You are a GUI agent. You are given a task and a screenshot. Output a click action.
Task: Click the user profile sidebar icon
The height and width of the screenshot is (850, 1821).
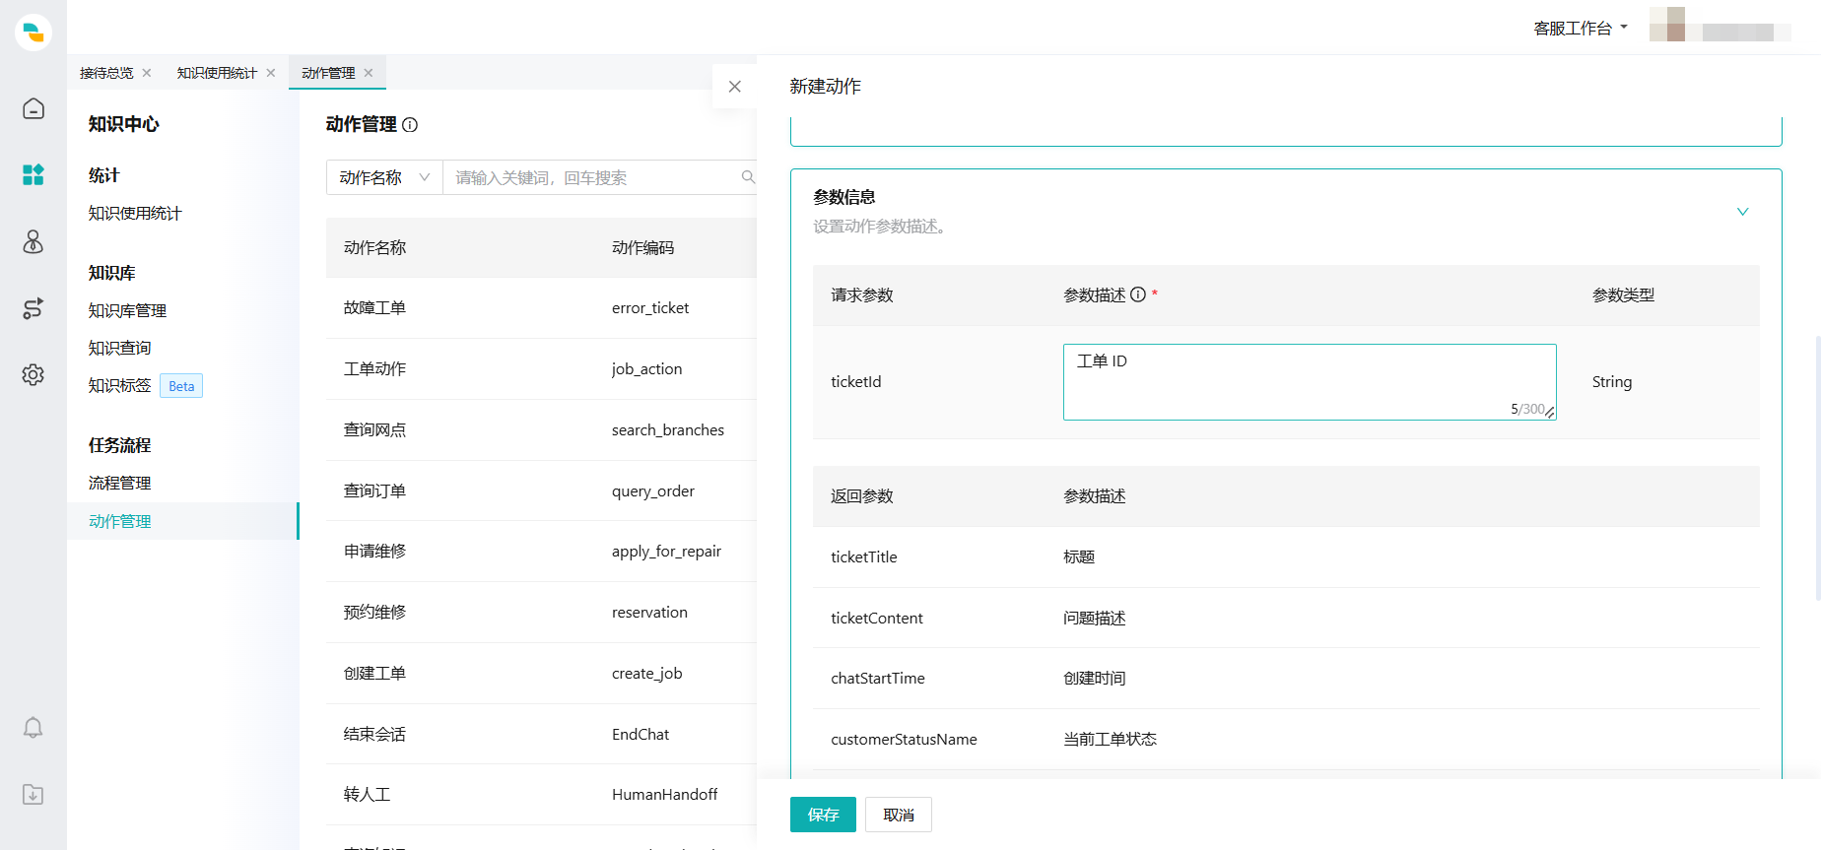34,242
